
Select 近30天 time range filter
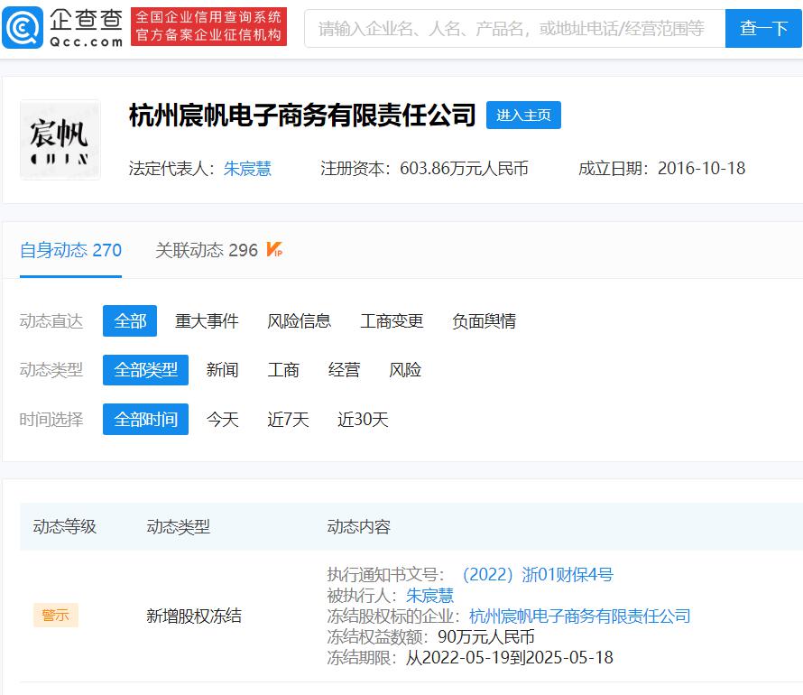(x=363, y=420)
